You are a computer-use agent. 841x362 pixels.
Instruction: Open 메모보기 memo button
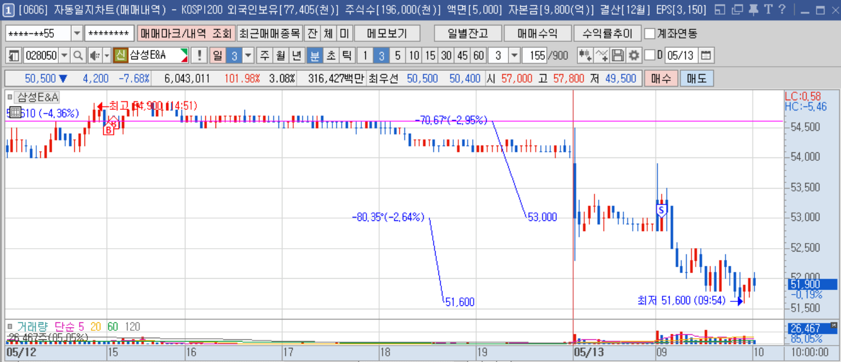387,33
